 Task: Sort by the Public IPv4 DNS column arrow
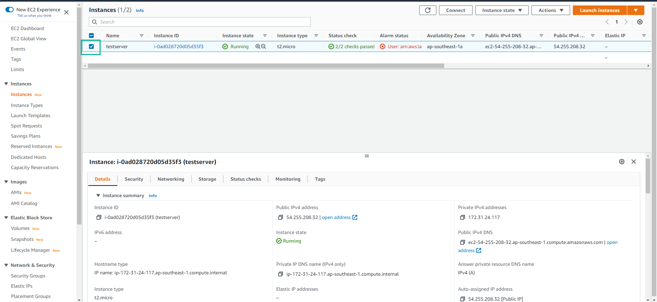click(541, 36)
